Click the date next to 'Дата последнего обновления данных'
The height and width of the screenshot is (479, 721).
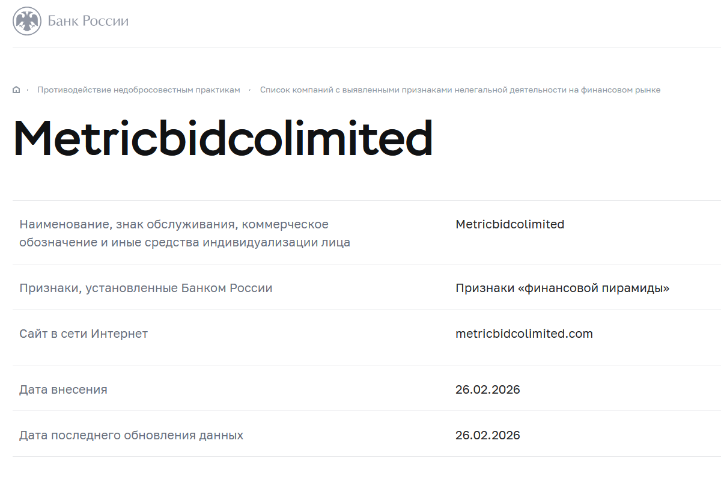coord(487,436)
